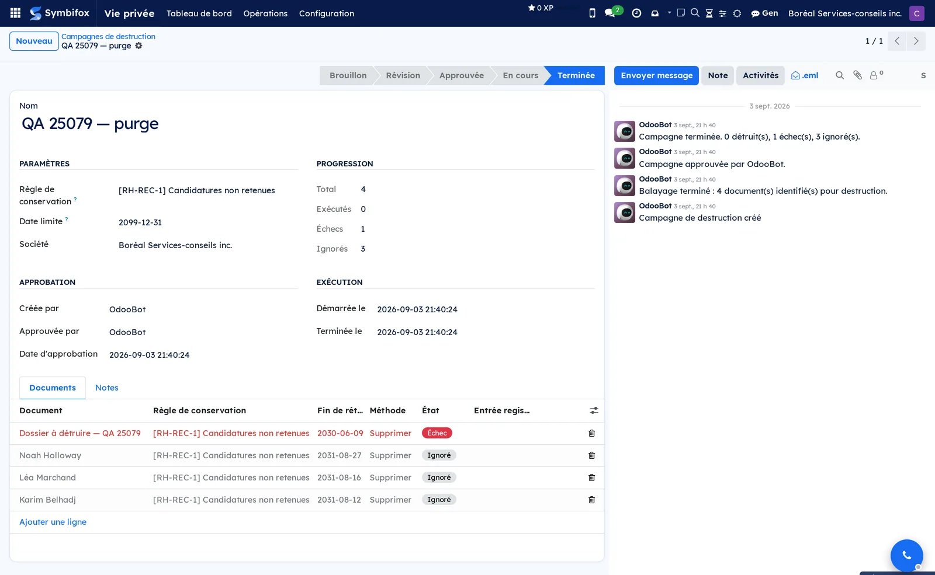The height and width of the screenshot is (575, 935).
Task: Expand the small caret next to tray icon
Action: (x=669, y=12)
